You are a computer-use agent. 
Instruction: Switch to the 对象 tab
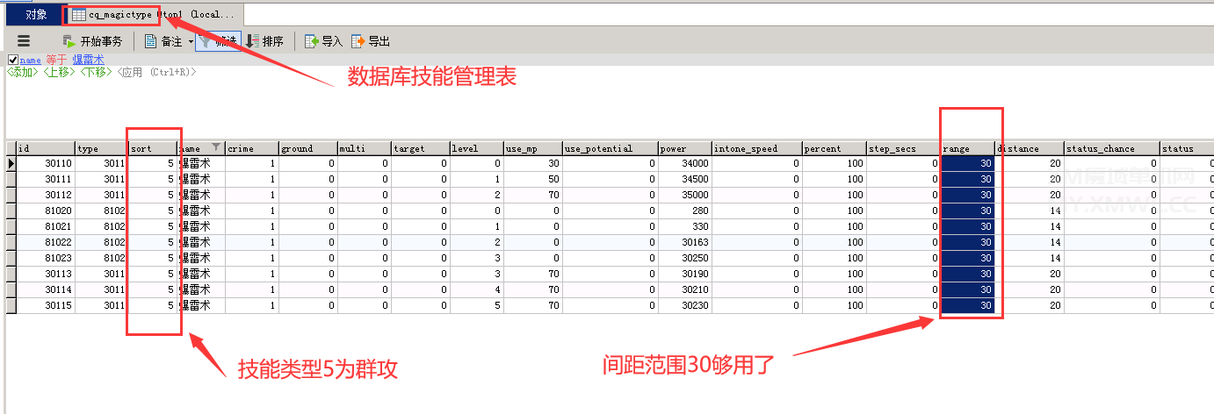coord(36,15)
